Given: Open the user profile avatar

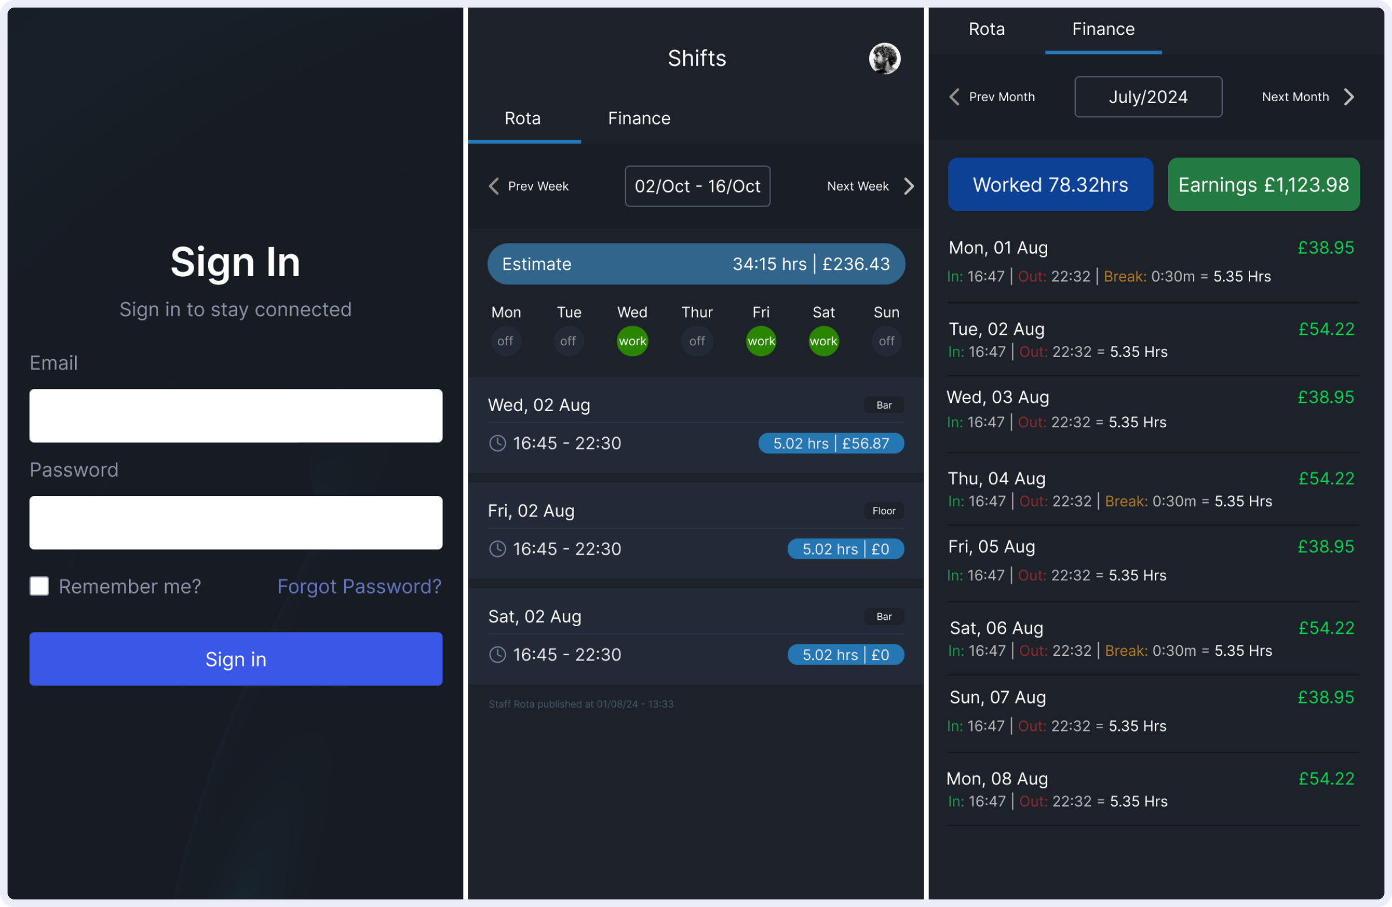Looking at the screenshot, I should 884,59.
